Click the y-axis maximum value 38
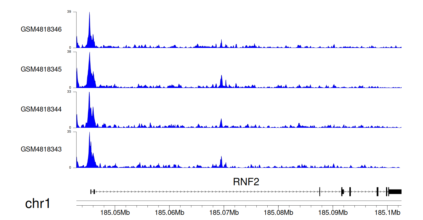 [69, 52]
